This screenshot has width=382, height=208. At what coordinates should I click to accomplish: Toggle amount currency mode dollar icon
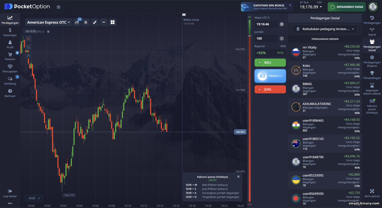point(282,39)
